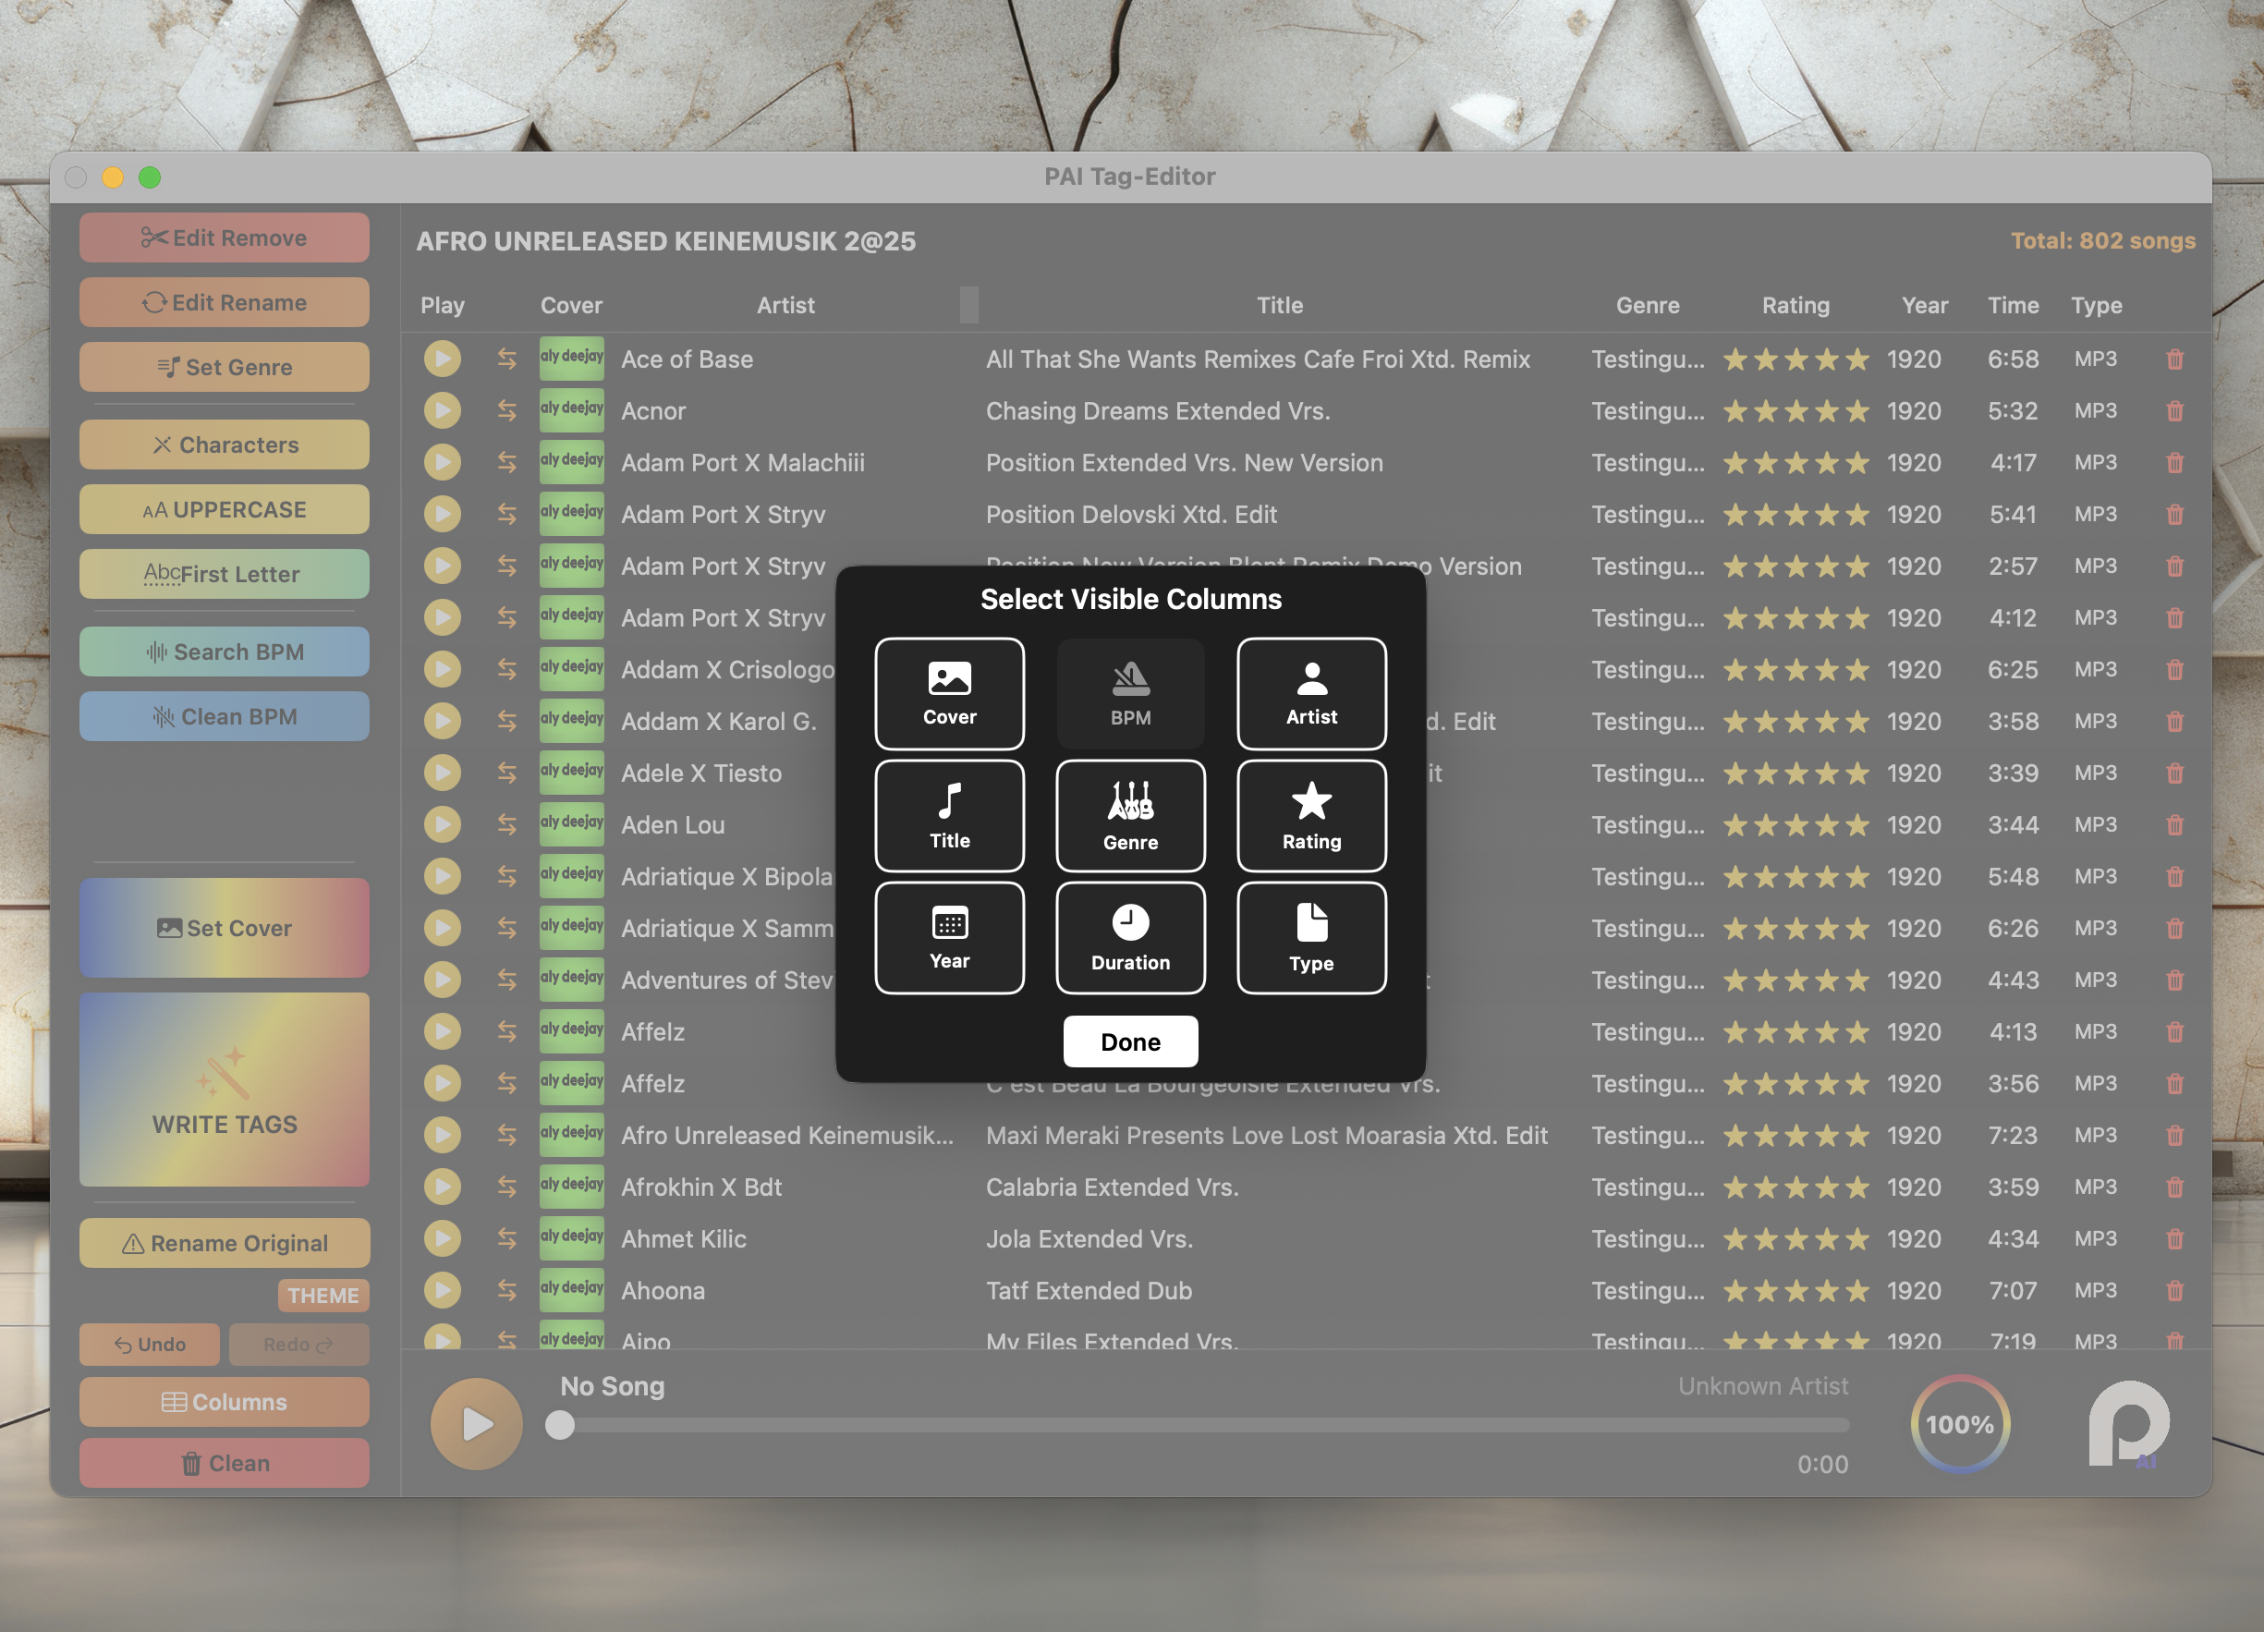Viewport: 2264px width, 1632px height.
Task: Toggle the Cover column visibility
Action: (x=949, y=694)
